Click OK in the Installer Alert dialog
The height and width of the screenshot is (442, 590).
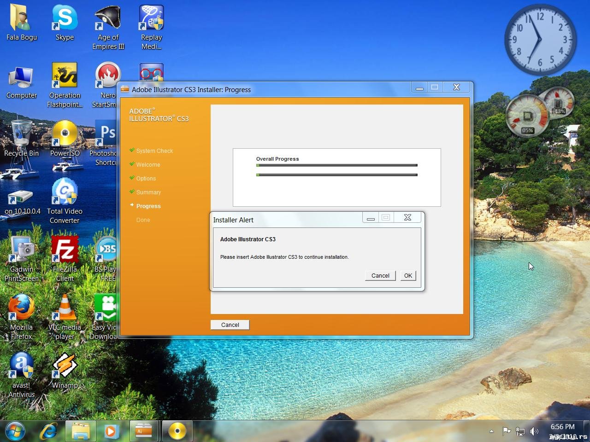tap(408, 275)
